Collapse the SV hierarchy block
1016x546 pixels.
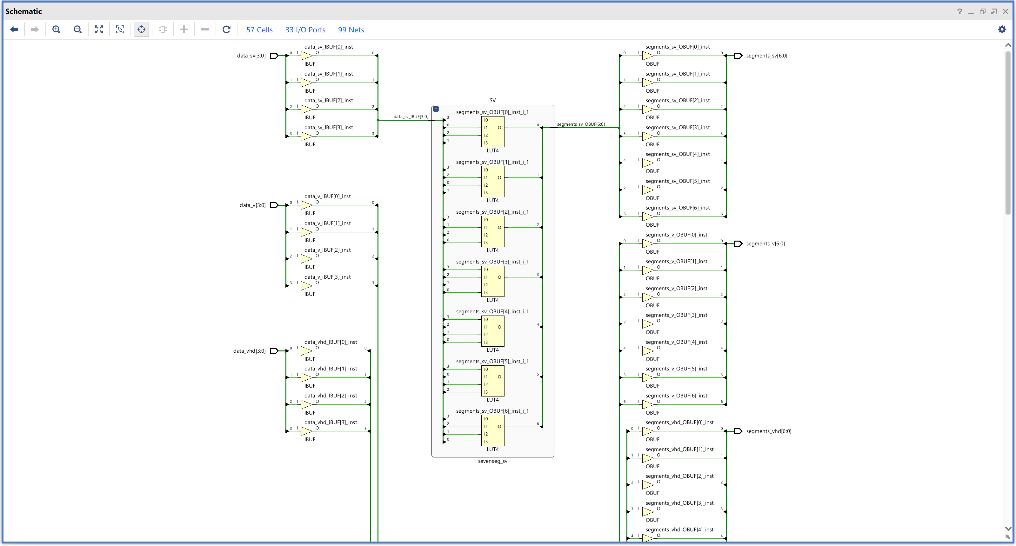pyautogui.click(x=436, y=109)
